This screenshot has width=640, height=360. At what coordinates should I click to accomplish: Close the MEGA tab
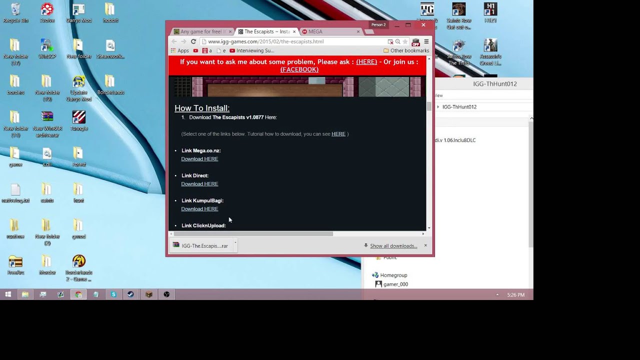(x=358, y=31)
